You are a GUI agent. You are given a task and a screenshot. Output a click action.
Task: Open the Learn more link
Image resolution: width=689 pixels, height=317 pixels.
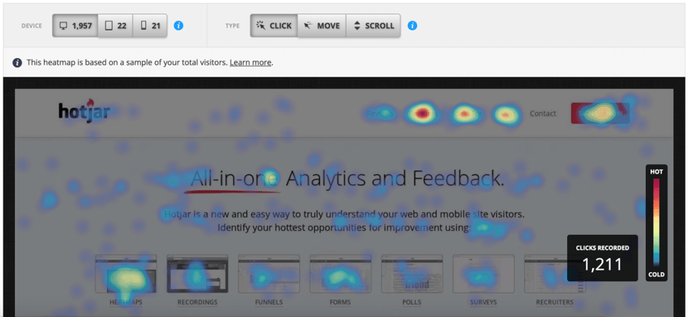250,63
